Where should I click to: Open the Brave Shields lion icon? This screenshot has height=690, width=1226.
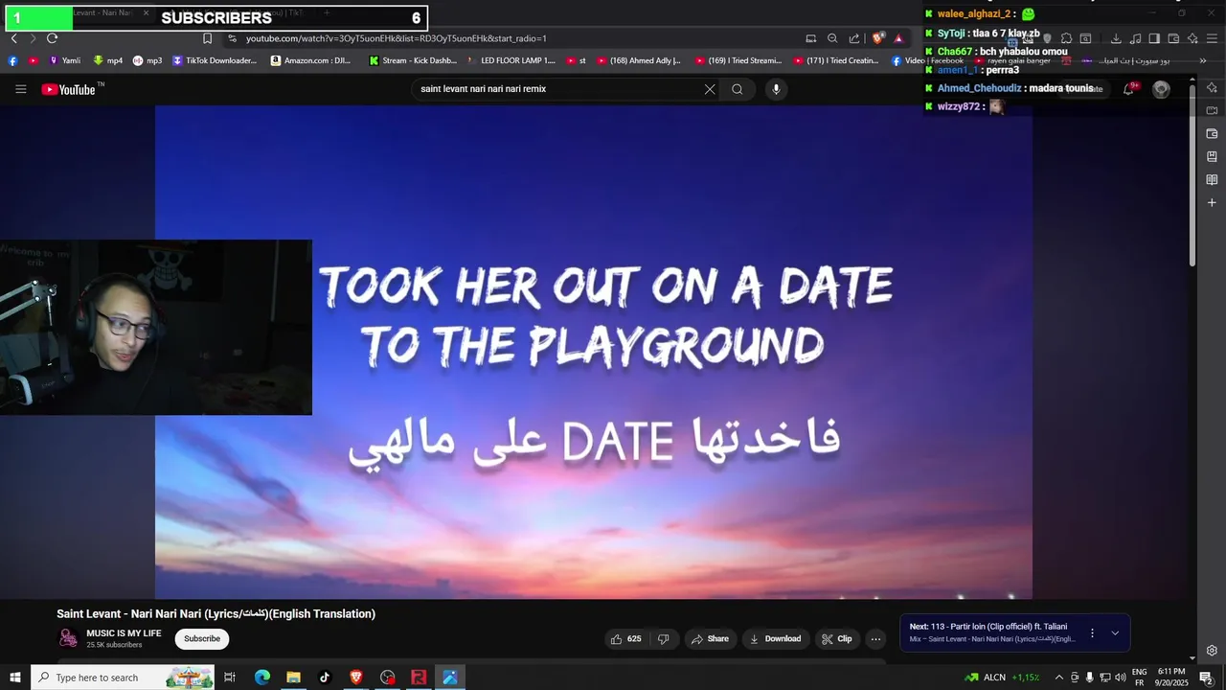click(x=877, y=38)
